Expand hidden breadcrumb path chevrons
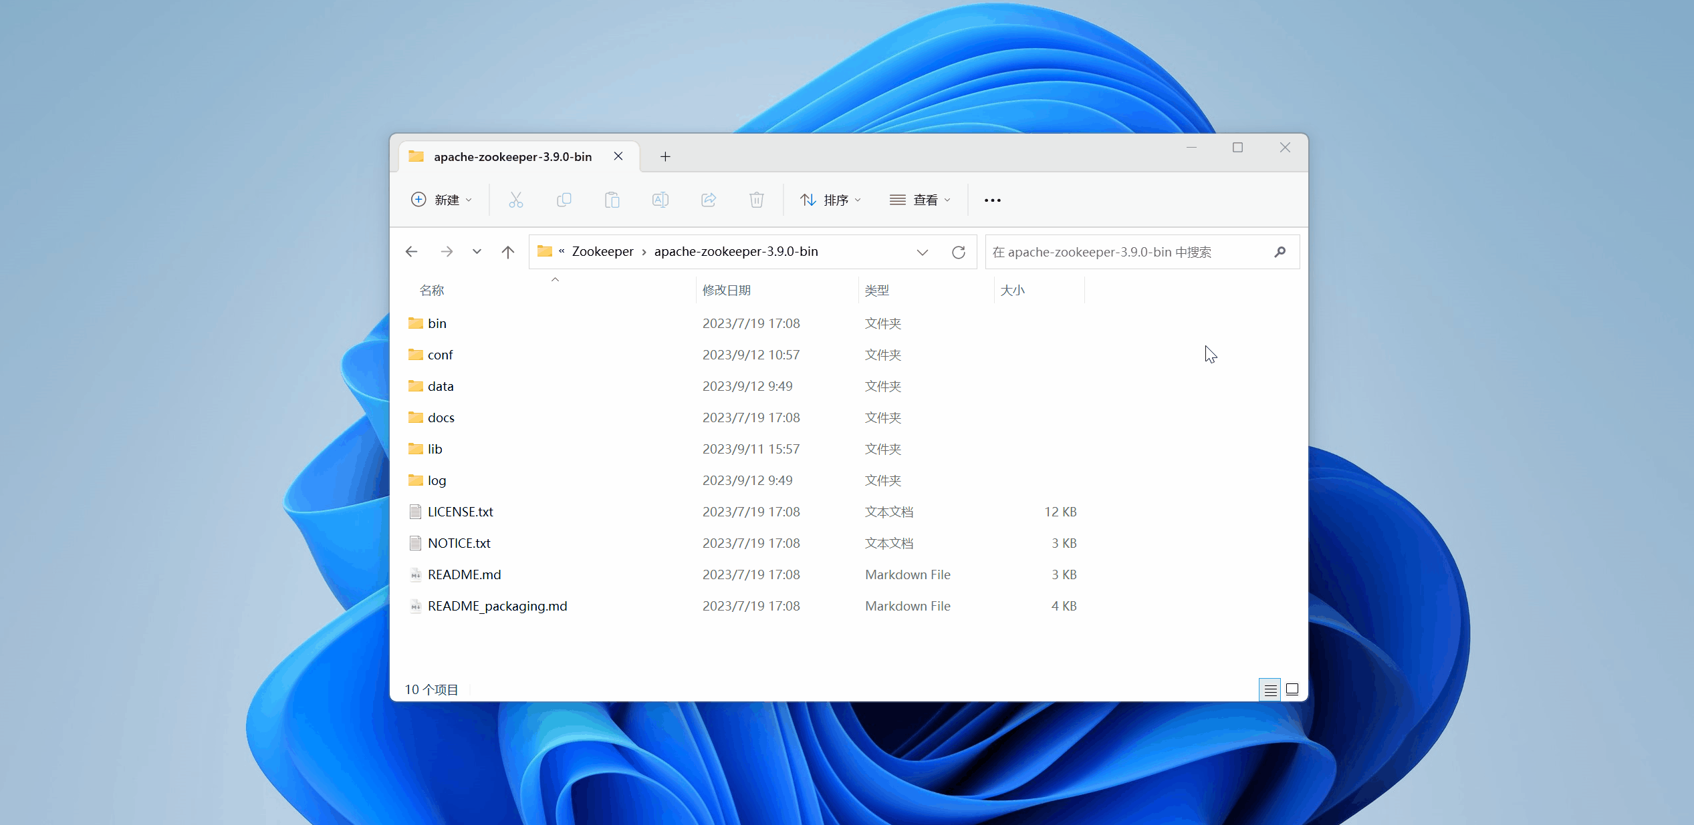The image size is (1694, 825). (562, 251)
